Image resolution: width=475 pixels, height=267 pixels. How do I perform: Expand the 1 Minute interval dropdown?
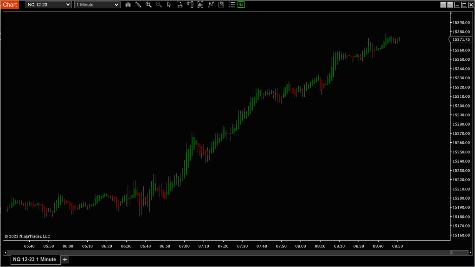click(x=97, y=5)
